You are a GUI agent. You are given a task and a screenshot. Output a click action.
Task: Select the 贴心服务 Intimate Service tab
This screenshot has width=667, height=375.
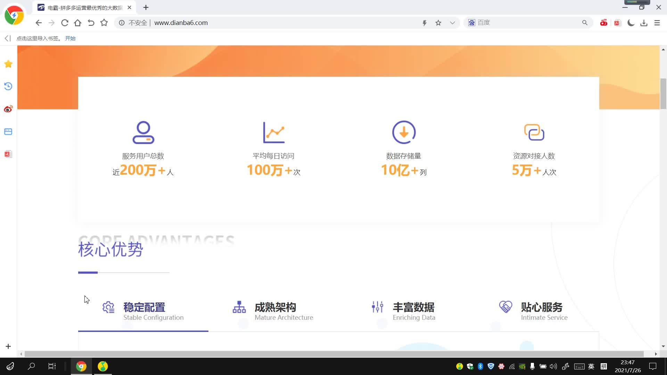[x=544, y=311]
